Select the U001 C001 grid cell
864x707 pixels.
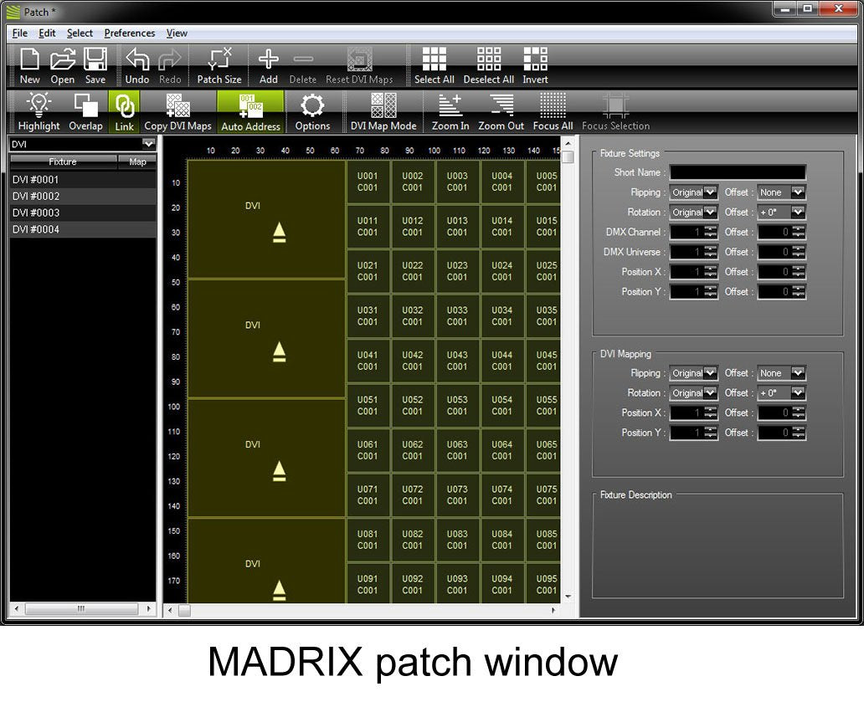click(368, 182)
